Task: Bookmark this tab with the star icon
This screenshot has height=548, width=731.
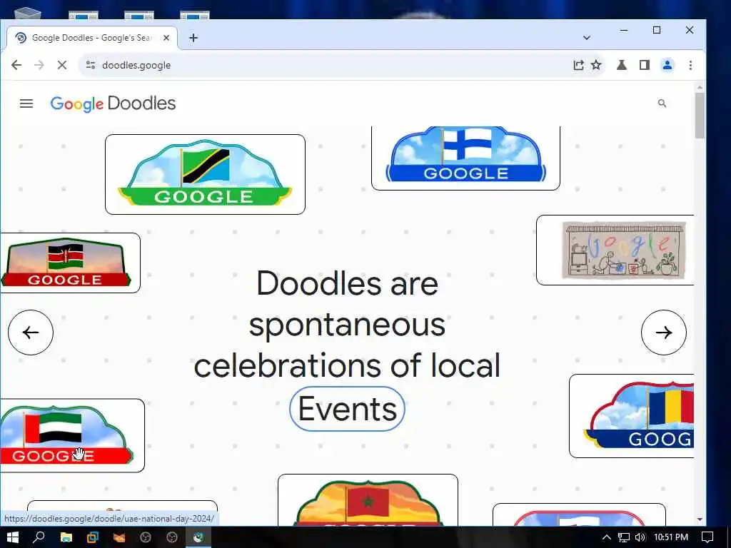Action: tap(596, 65)
